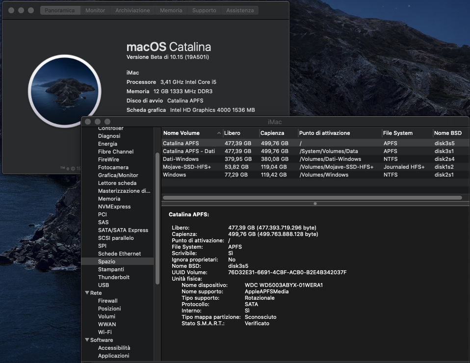Select Lettore scheda in the sidebar
The width and height of the screenshot is (470, 363).
pyautogui.click(x=117, y=183)
